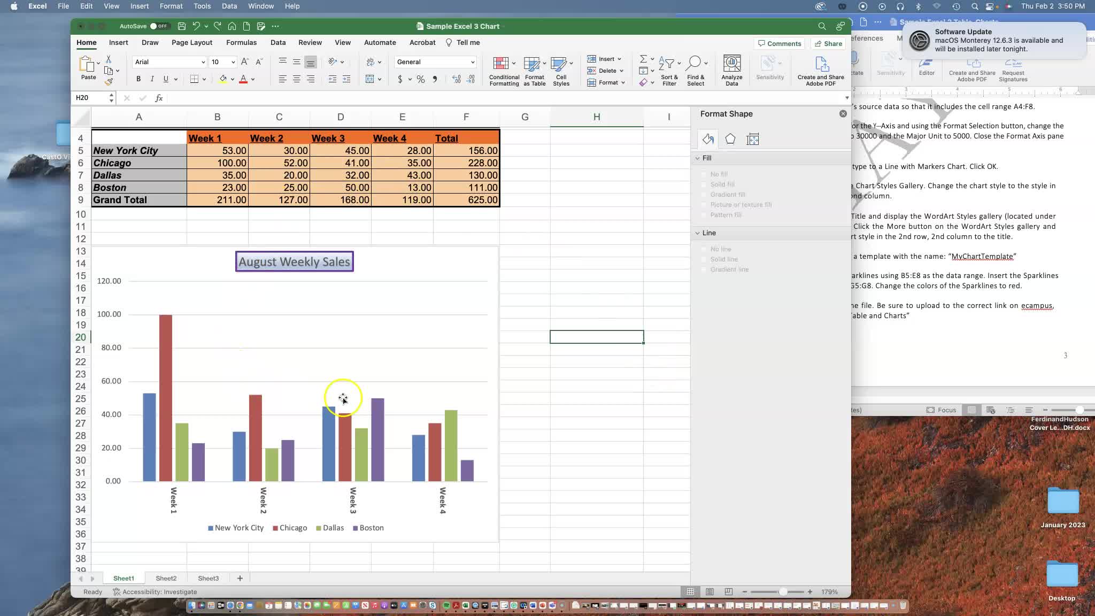
Task: Click the Cut scissors icon
Action: tap(109, 59)
